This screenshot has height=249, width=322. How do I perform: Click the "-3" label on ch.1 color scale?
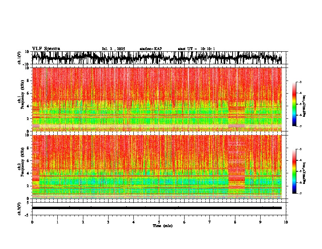(x=300, y=82)
